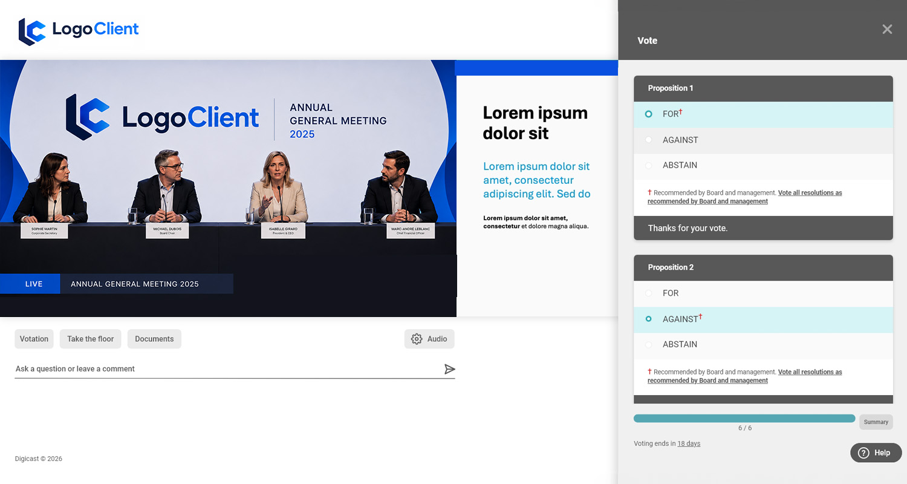Viewport: 907px width, 484px height.
Task: Click the Lorem ipsum dolor sit heading
Action: (x=535, y=123)
